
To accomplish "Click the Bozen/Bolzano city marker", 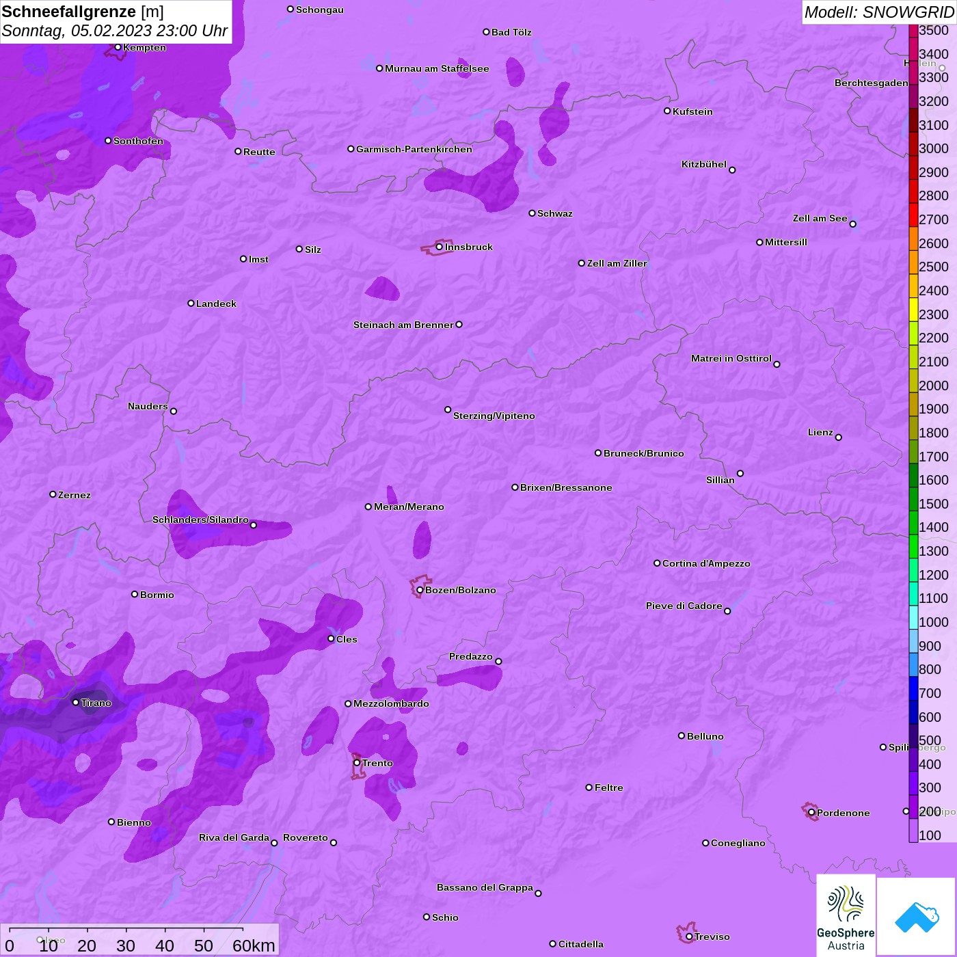I will coord(420,590).
